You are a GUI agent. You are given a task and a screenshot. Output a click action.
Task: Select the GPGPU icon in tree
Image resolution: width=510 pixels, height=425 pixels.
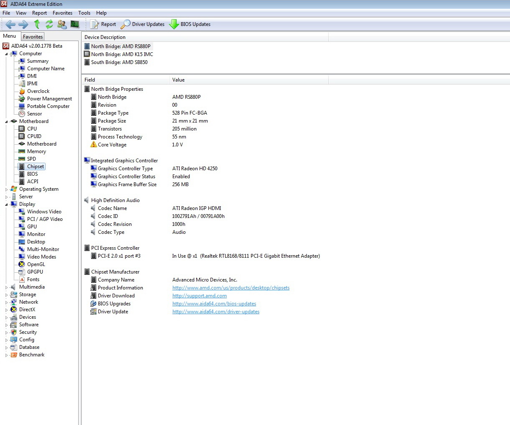click(22, 272)
